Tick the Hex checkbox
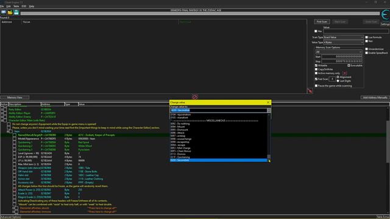 316,31
